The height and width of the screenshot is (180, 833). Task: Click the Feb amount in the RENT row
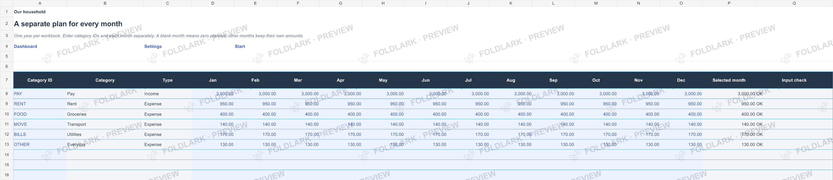[x=255, y=104]
